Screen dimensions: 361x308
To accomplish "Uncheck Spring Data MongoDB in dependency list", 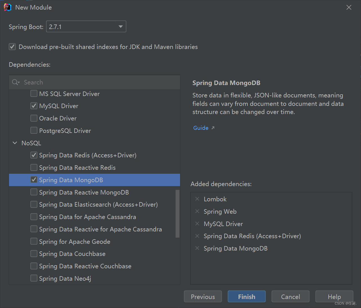I will pos(34,180).
